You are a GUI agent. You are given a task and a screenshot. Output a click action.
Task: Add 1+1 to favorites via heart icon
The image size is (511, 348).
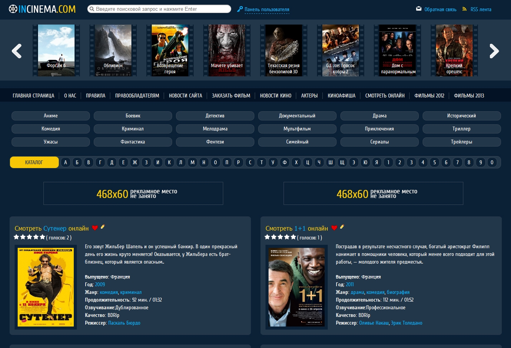click(x=334, y=228)
